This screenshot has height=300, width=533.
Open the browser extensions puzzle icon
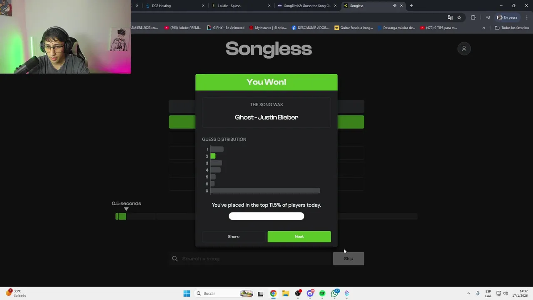(x=473, y=17)
